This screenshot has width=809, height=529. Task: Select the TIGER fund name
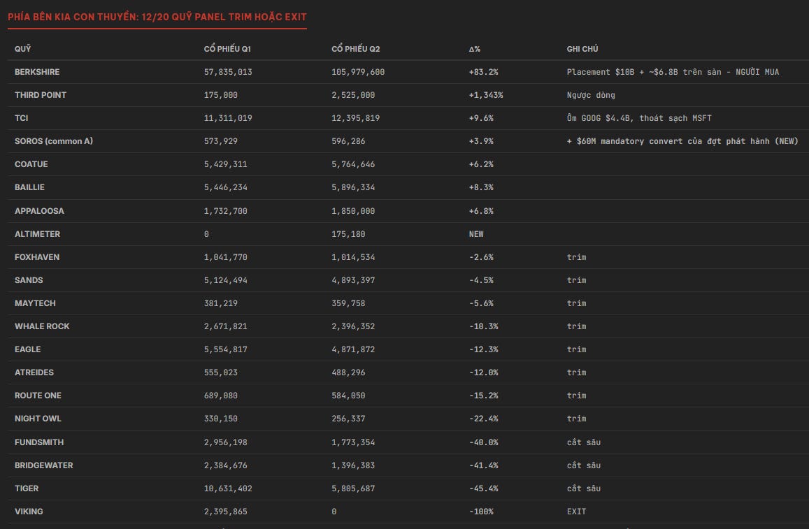point(27,488)
